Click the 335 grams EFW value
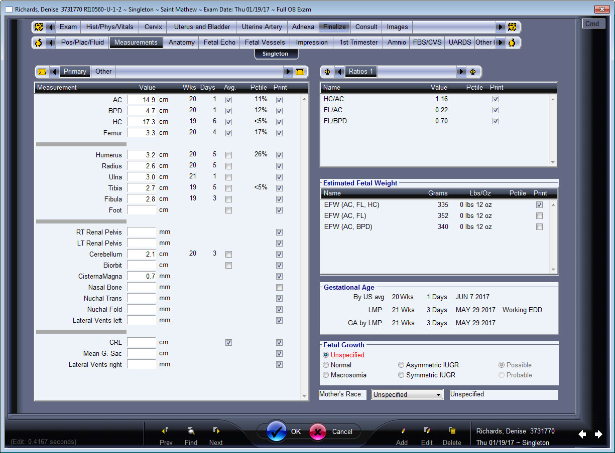 [x=442, y=205]
